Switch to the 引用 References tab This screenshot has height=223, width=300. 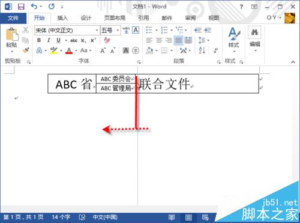pos(143,18)
